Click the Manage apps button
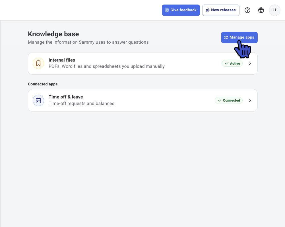Image resolution: width=285 pixels, height=227 pixels. 239,37
